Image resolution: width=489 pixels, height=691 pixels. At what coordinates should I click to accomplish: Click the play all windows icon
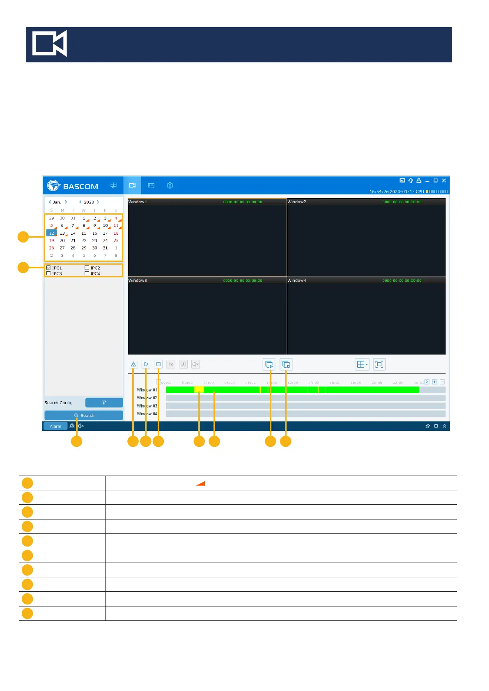[x=269, y=364]
